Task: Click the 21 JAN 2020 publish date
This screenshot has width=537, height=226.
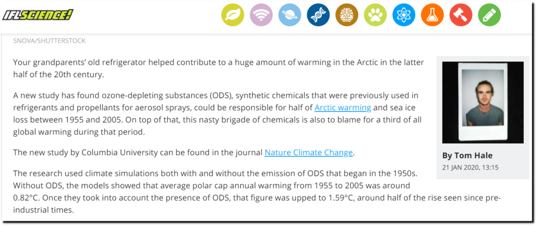Action: (x=470, y=168)
